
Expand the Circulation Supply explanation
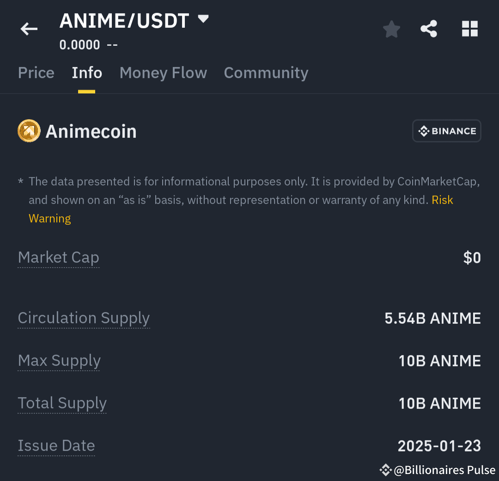[x=84, y=318]
